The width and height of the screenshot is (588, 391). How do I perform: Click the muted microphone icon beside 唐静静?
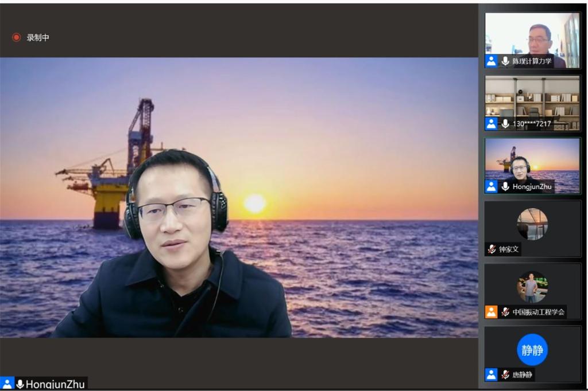tap(505, 375)
